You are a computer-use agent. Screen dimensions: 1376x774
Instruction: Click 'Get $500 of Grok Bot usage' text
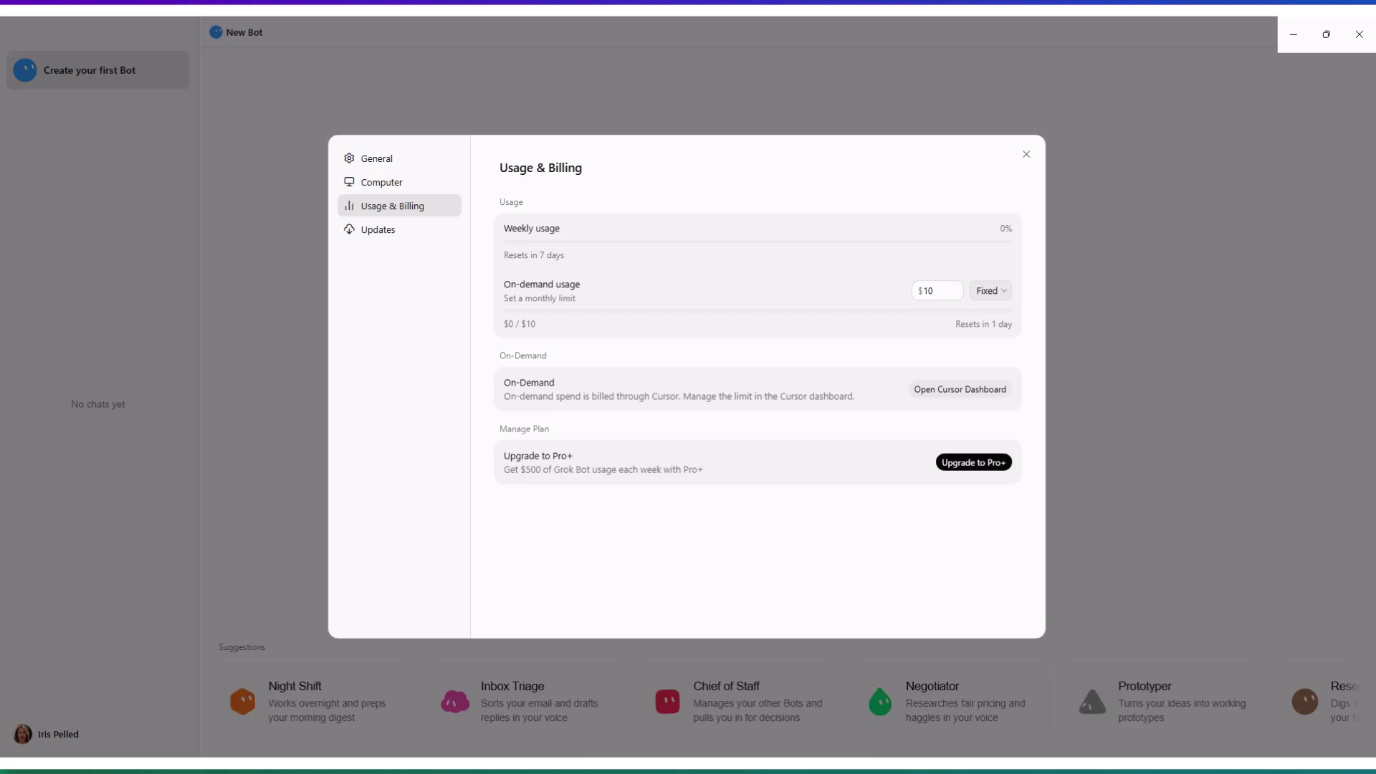pos(603,469)
